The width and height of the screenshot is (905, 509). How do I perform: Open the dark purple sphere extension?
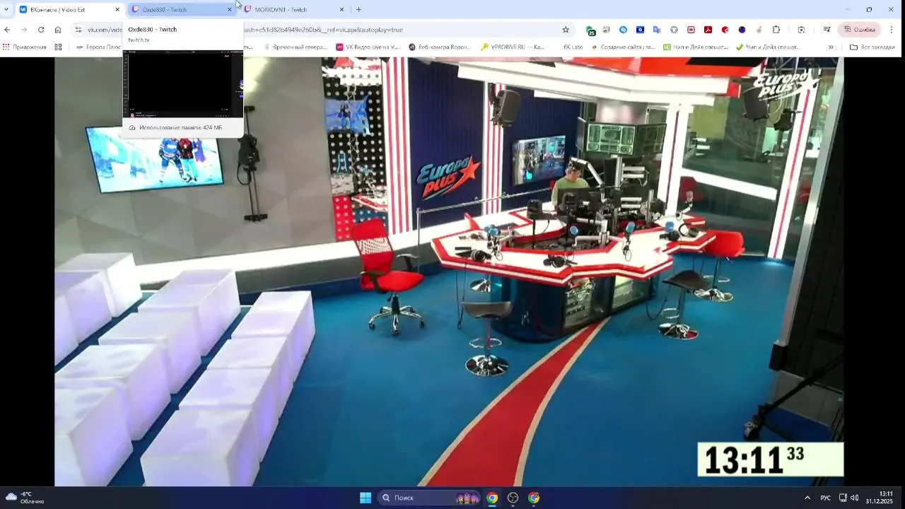coord(742,30)
